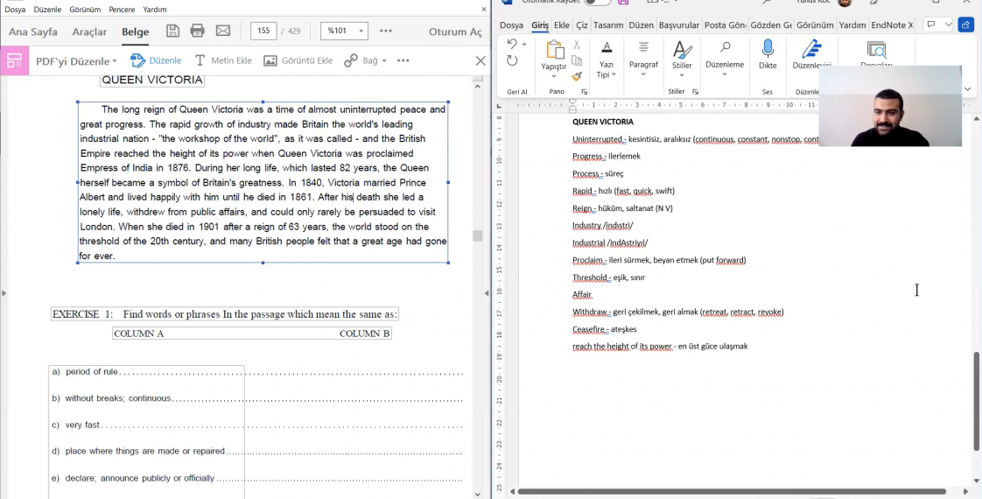Viewport: 982px width, 499px height.
Task: Click the Undo arrow in Word
Action: (x=512, y=44)
